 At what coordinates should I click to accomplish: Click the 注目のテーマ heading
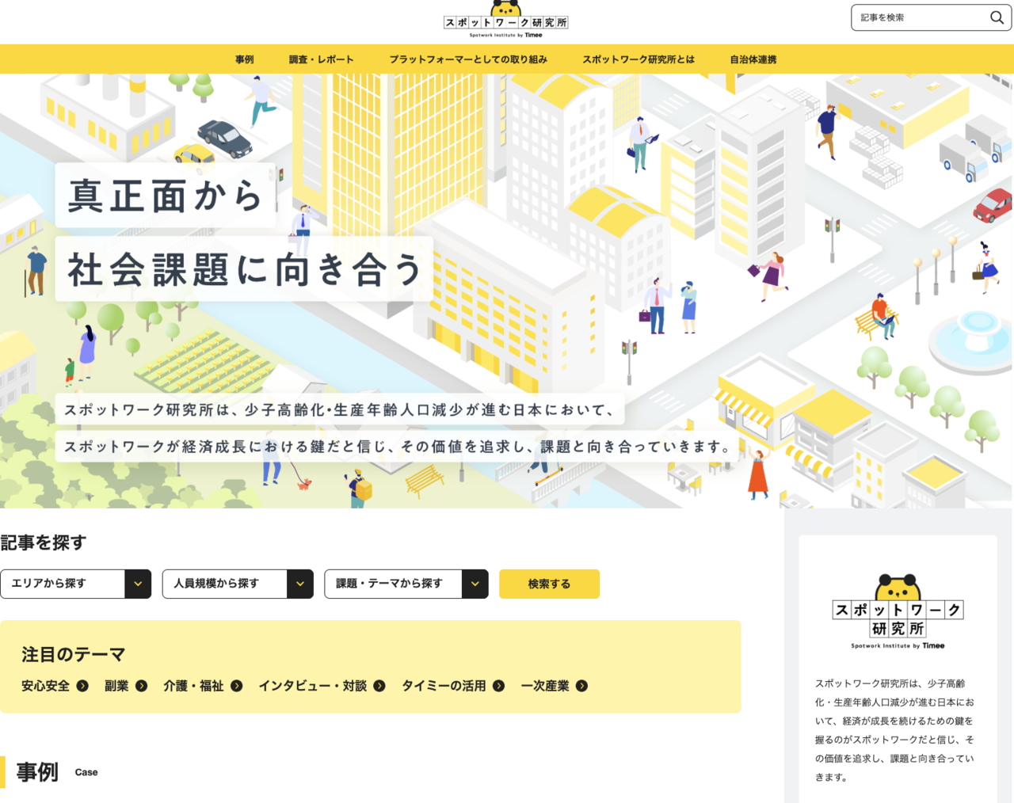point(74,654)
